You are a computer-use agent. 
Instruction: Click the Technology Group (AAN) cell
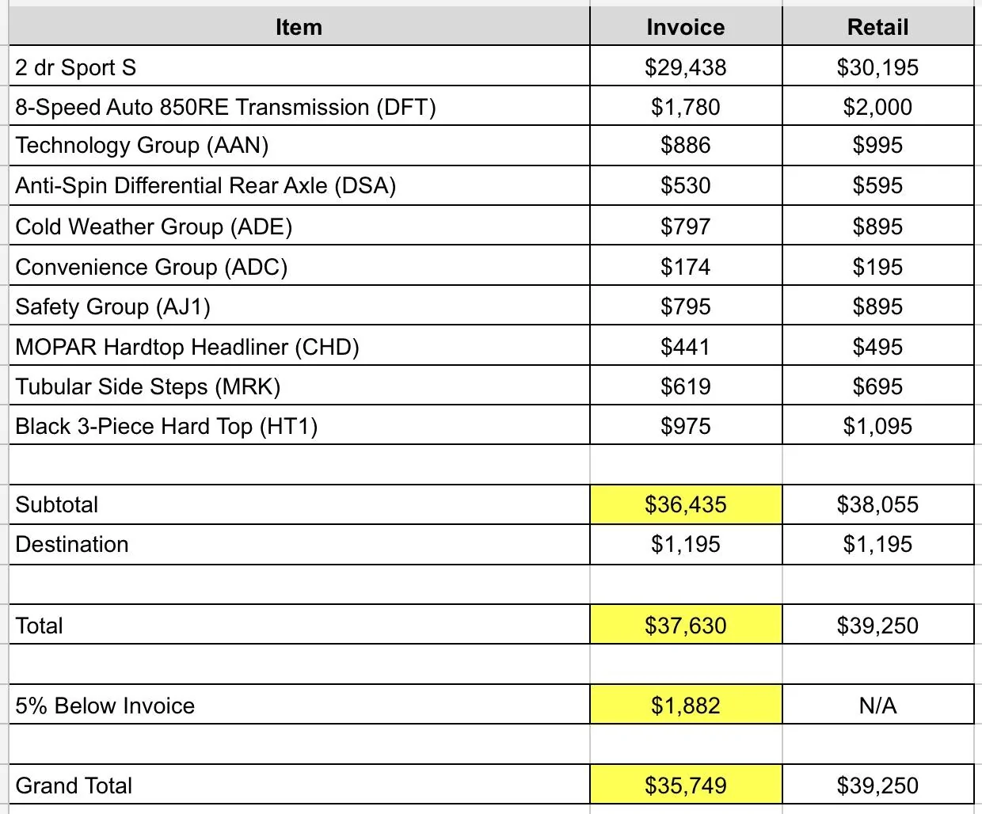(299, 146)
